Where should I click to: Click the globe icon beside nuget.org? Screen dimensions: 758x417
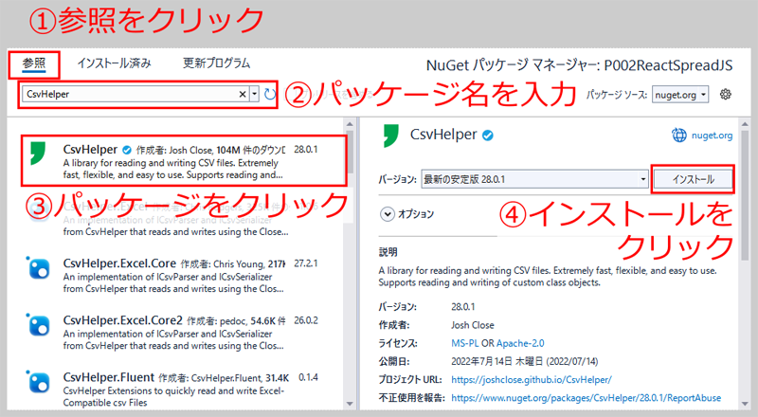pos(679,136)
